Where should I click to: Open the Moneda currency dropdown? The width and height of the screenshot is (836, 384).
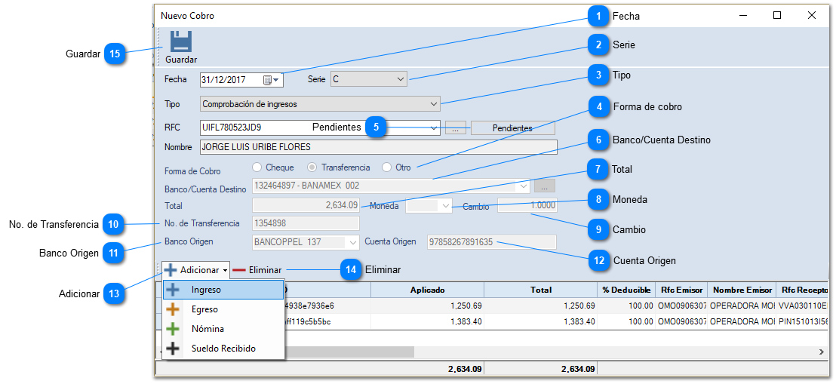click(445, 205)
